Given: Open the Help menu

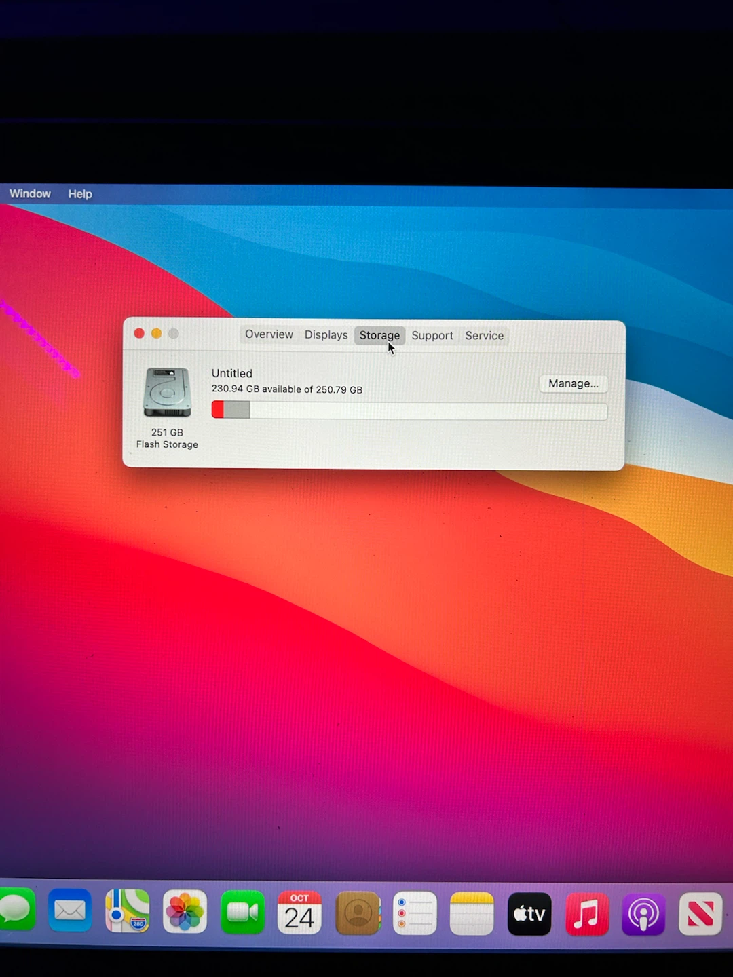Looking at the screenshot, I should (x=80, y=194).
